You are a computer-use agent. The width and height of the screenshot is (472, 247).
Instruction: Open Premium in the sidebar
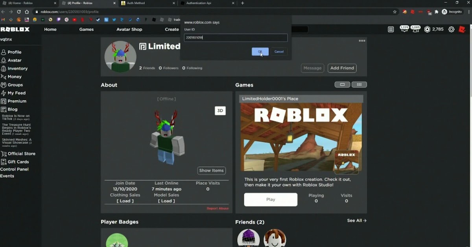click(13, 101)
